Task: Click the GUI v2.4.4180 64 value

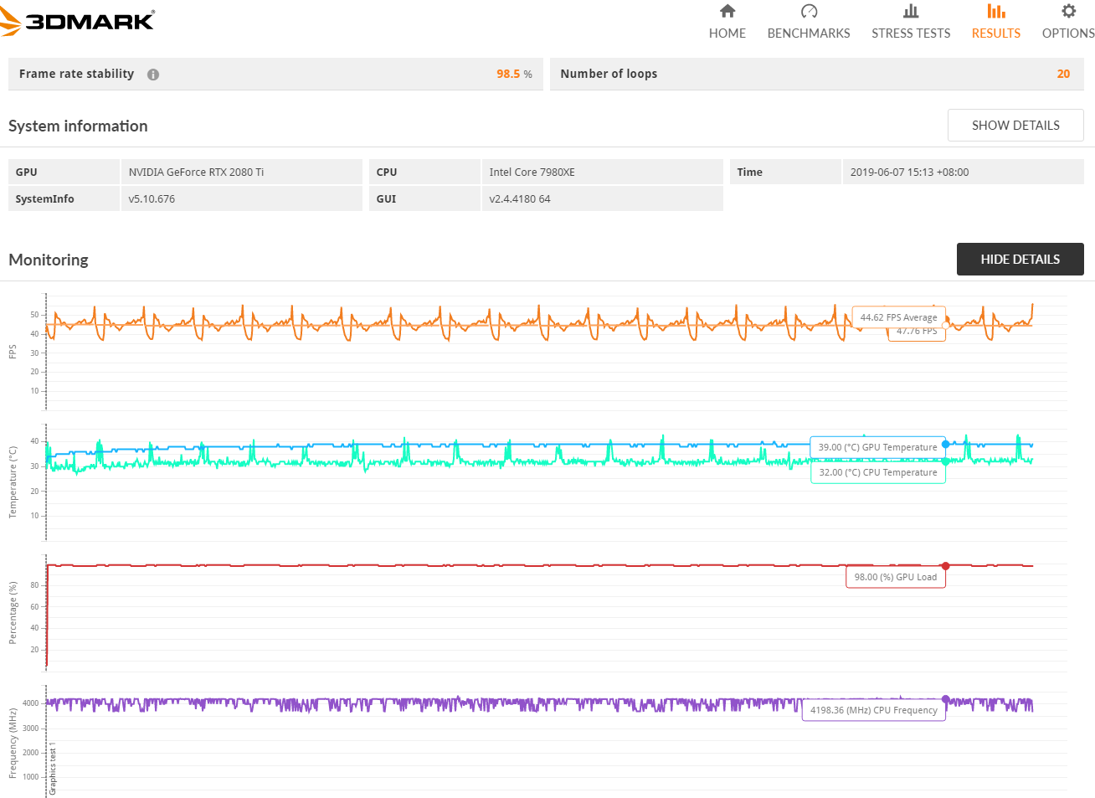Action: coord(520,199)
